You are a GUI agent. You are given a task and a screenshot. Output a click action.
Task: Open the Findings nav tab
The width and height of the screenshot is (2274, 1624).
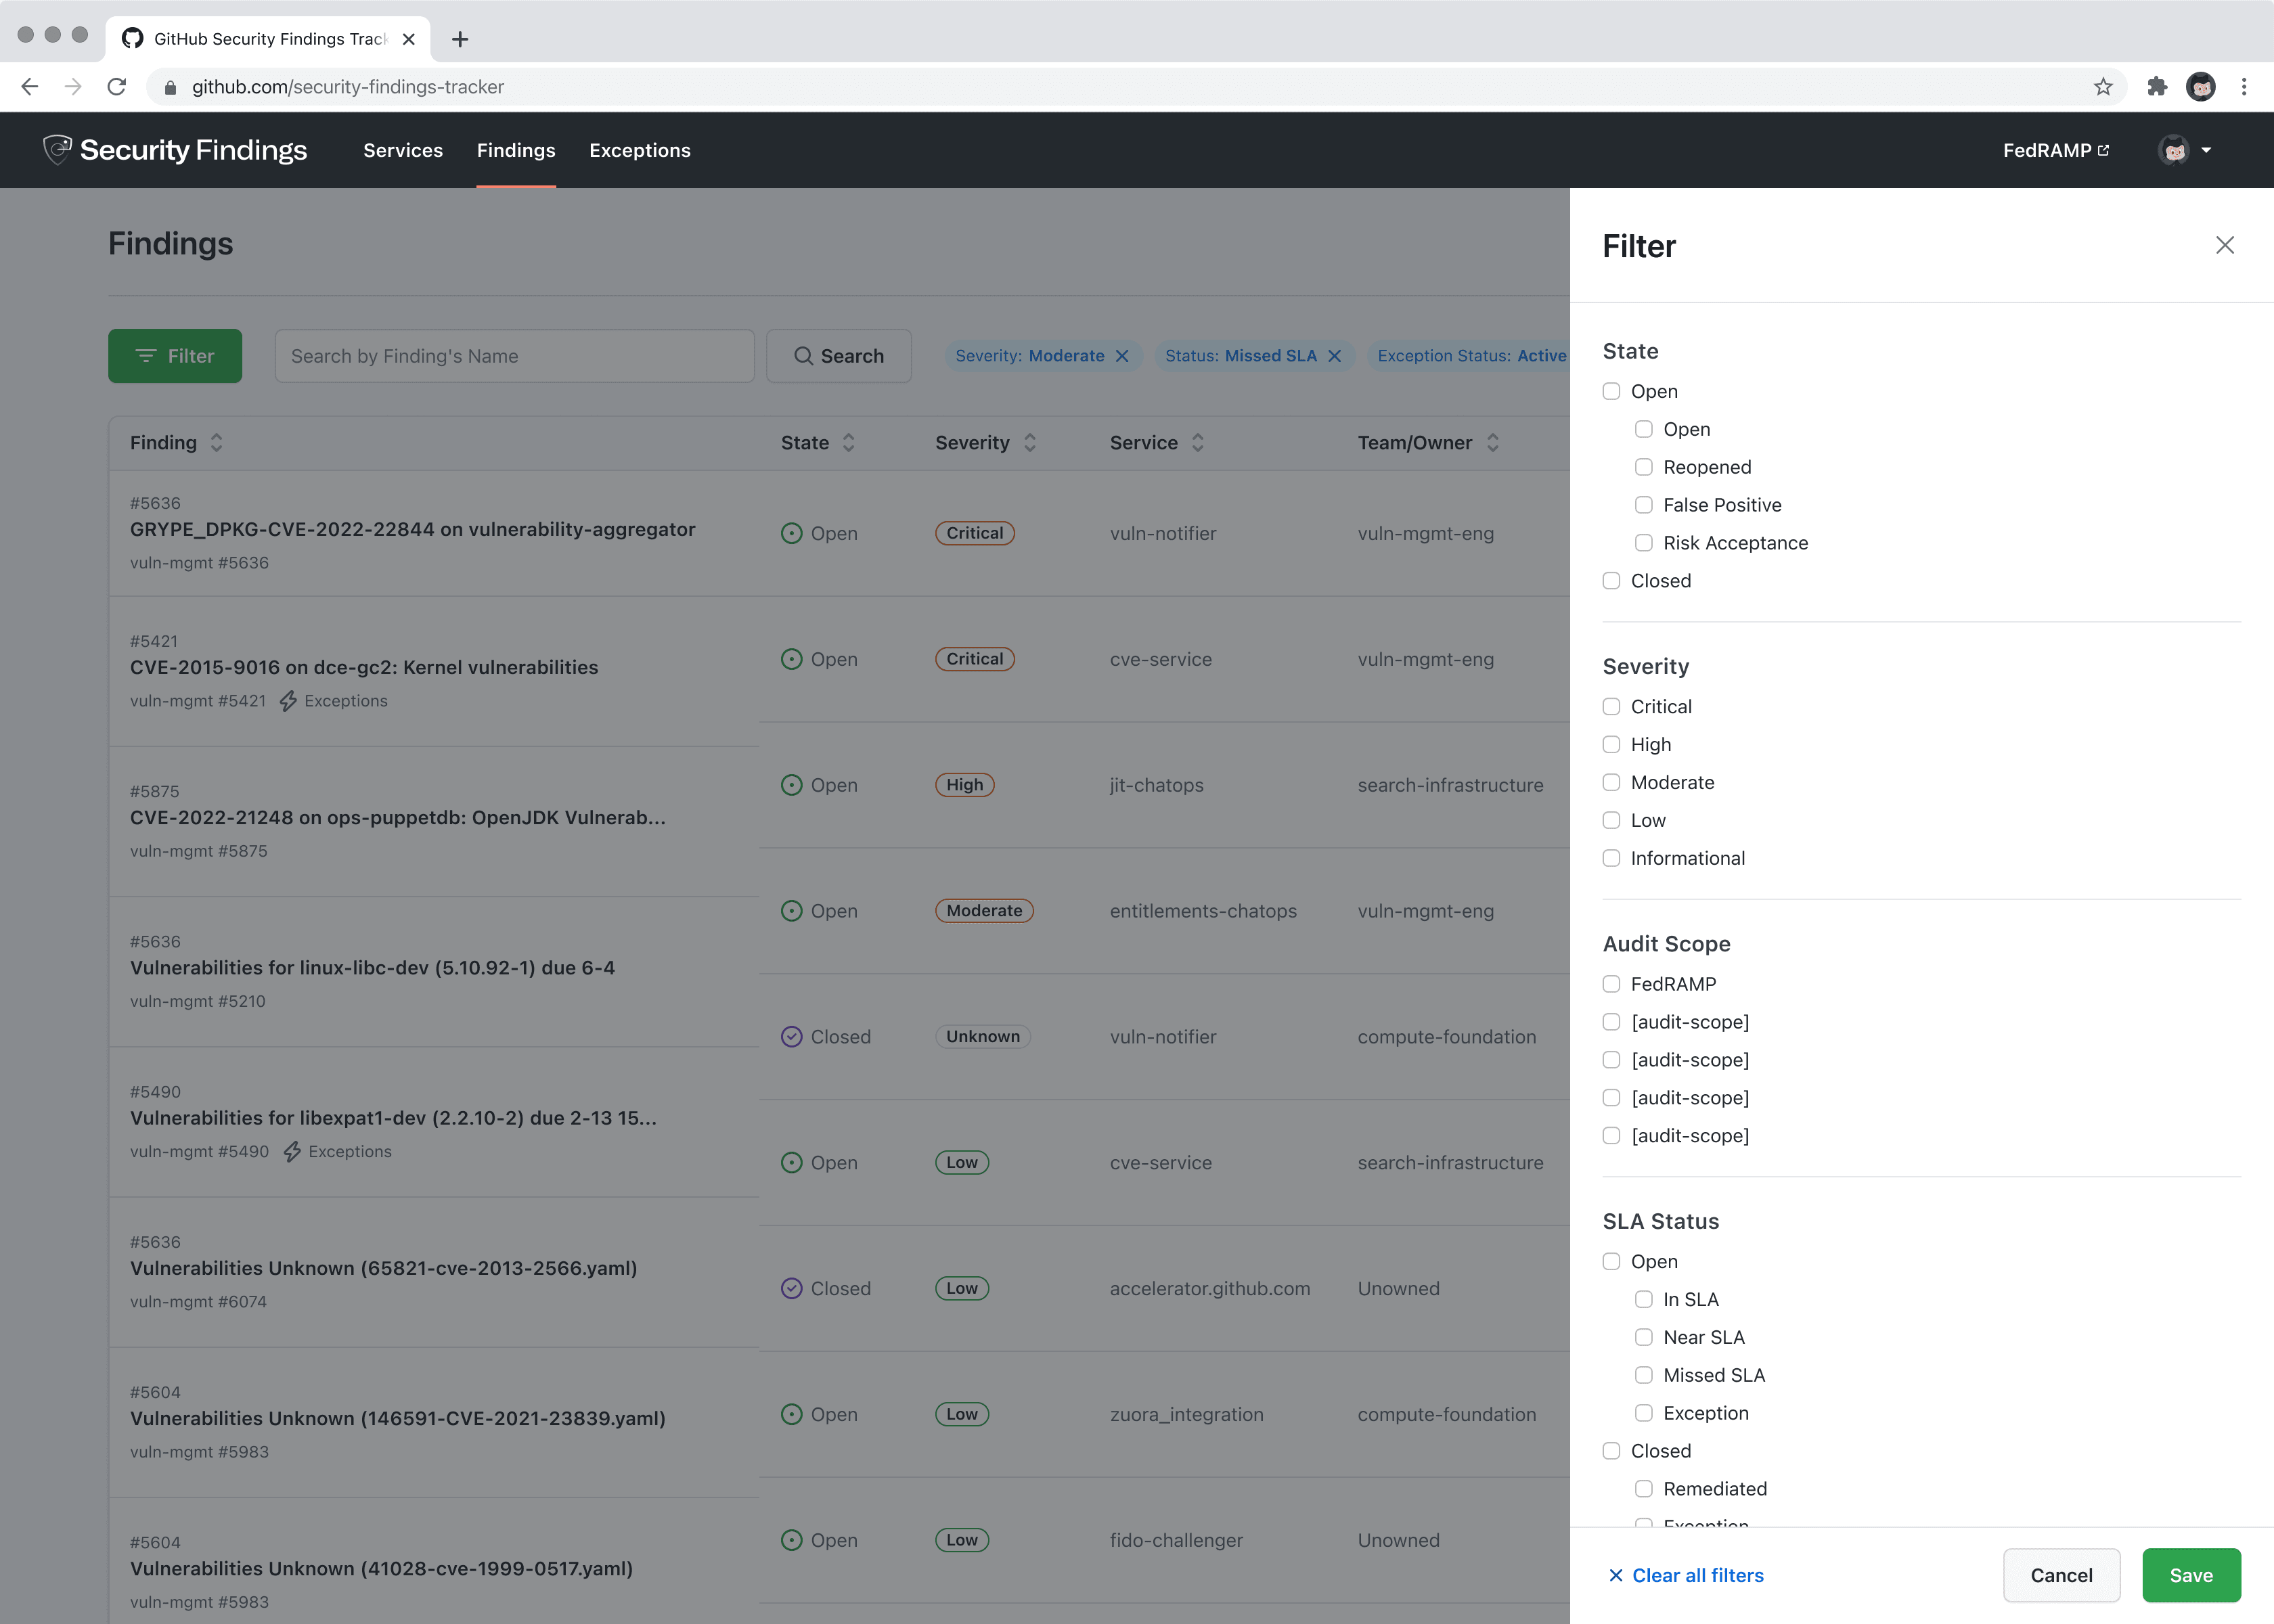[x=516, y=150]
